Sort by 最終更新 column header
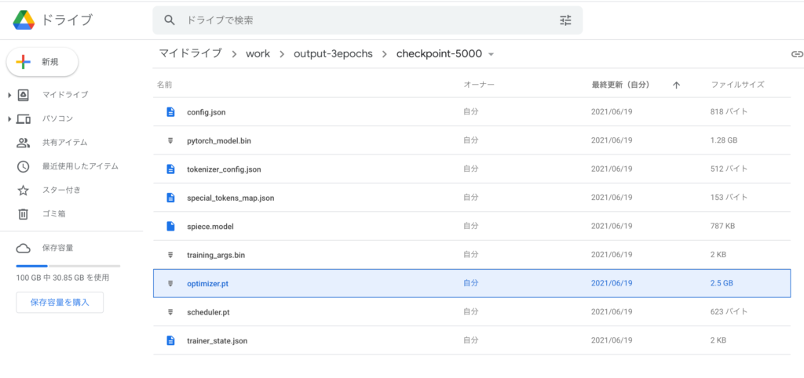 point(619,85)
